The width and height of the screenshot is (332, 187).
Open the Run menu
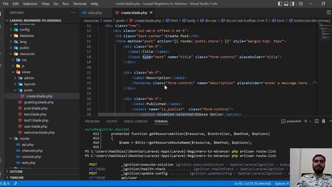click(x=65, y=4)
